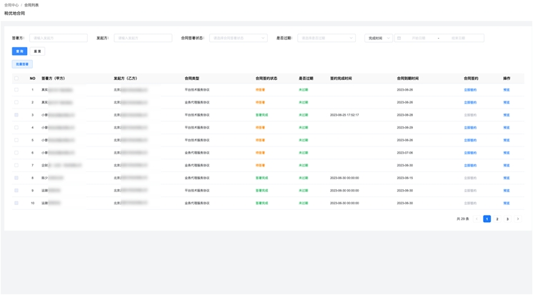Click the 批量签署 button
Viewport: 533px width, 295px height.
coord(22,64)
